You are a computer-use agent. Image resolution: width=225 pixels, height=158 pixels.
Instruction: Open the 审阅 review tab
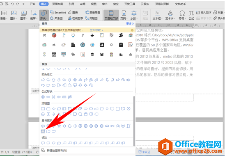point(83,4)
